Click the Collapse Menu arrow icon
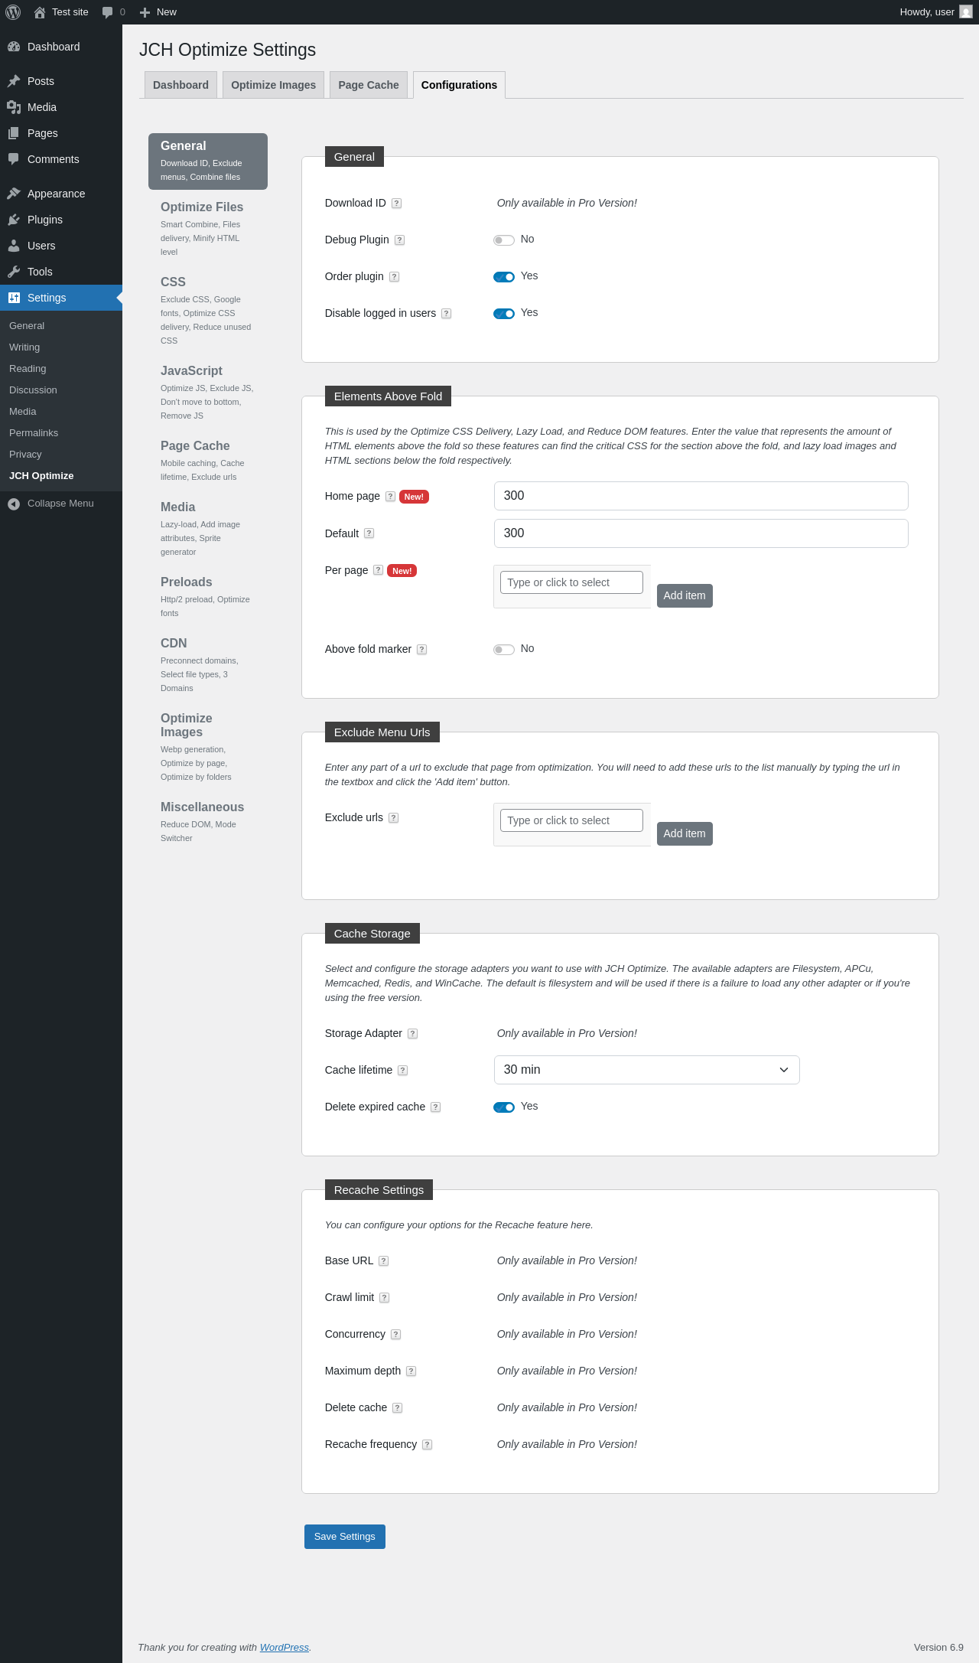Image resolution: width=979 pixels, height=1663 pixels. [14, 504]
